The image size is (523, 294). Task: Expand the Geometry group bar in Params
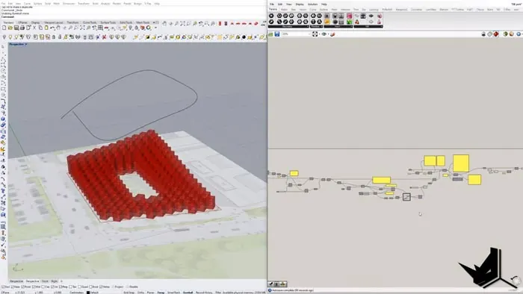click(288, 26)
